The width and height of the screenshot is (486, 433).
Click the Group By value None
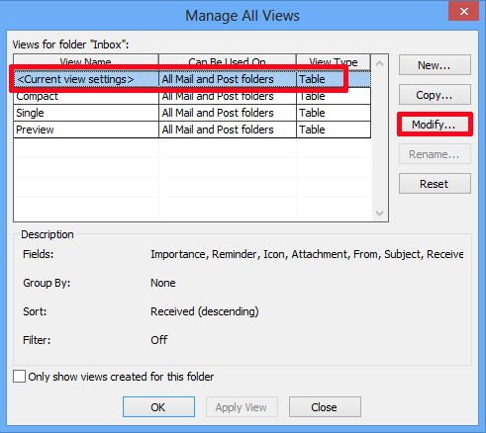163,283
